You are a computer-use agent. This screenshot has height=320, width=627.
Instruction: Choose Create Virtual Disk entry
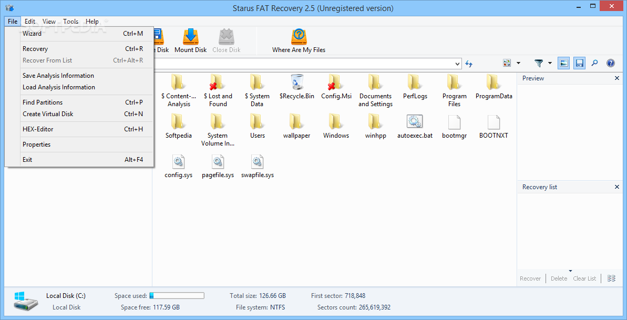click(79, 114)
